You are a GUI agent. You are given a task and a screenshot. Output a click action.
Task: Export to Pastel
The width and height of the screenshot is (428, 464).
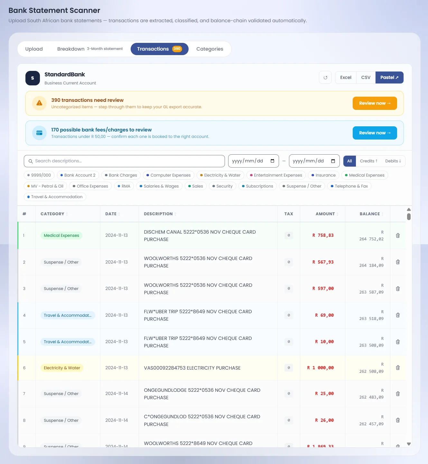[x=389, y=78]
